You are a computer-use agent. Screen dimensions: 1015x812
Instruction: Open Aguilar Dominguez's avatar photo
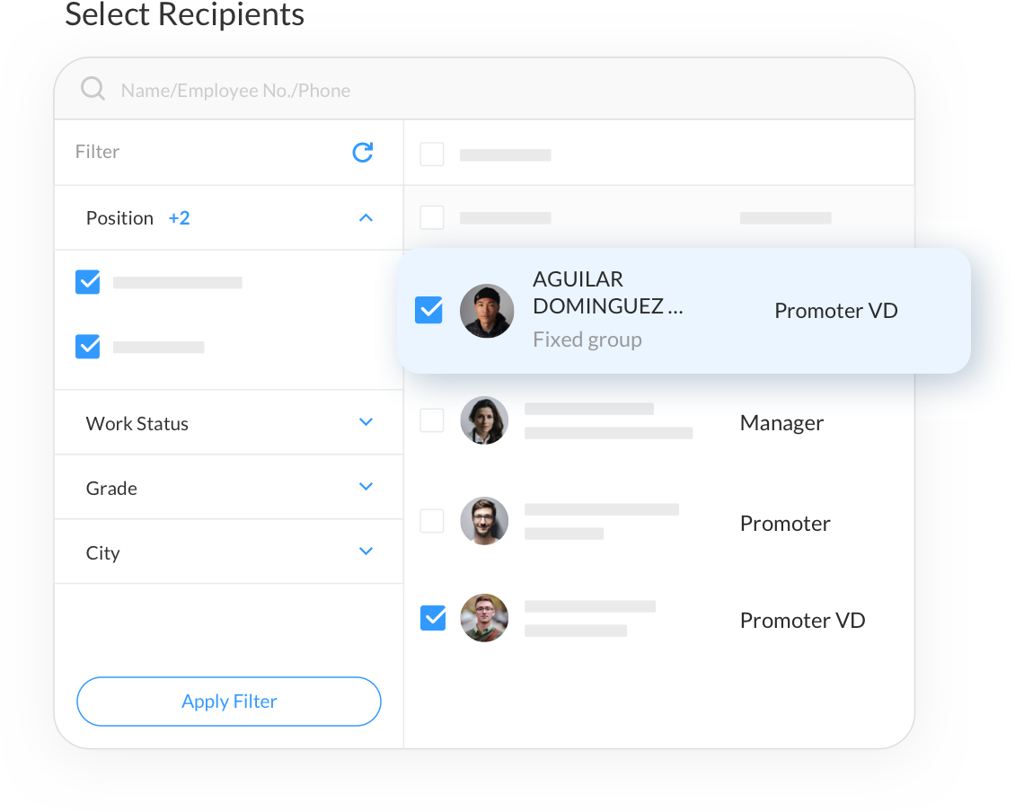[x=487, y=311]
